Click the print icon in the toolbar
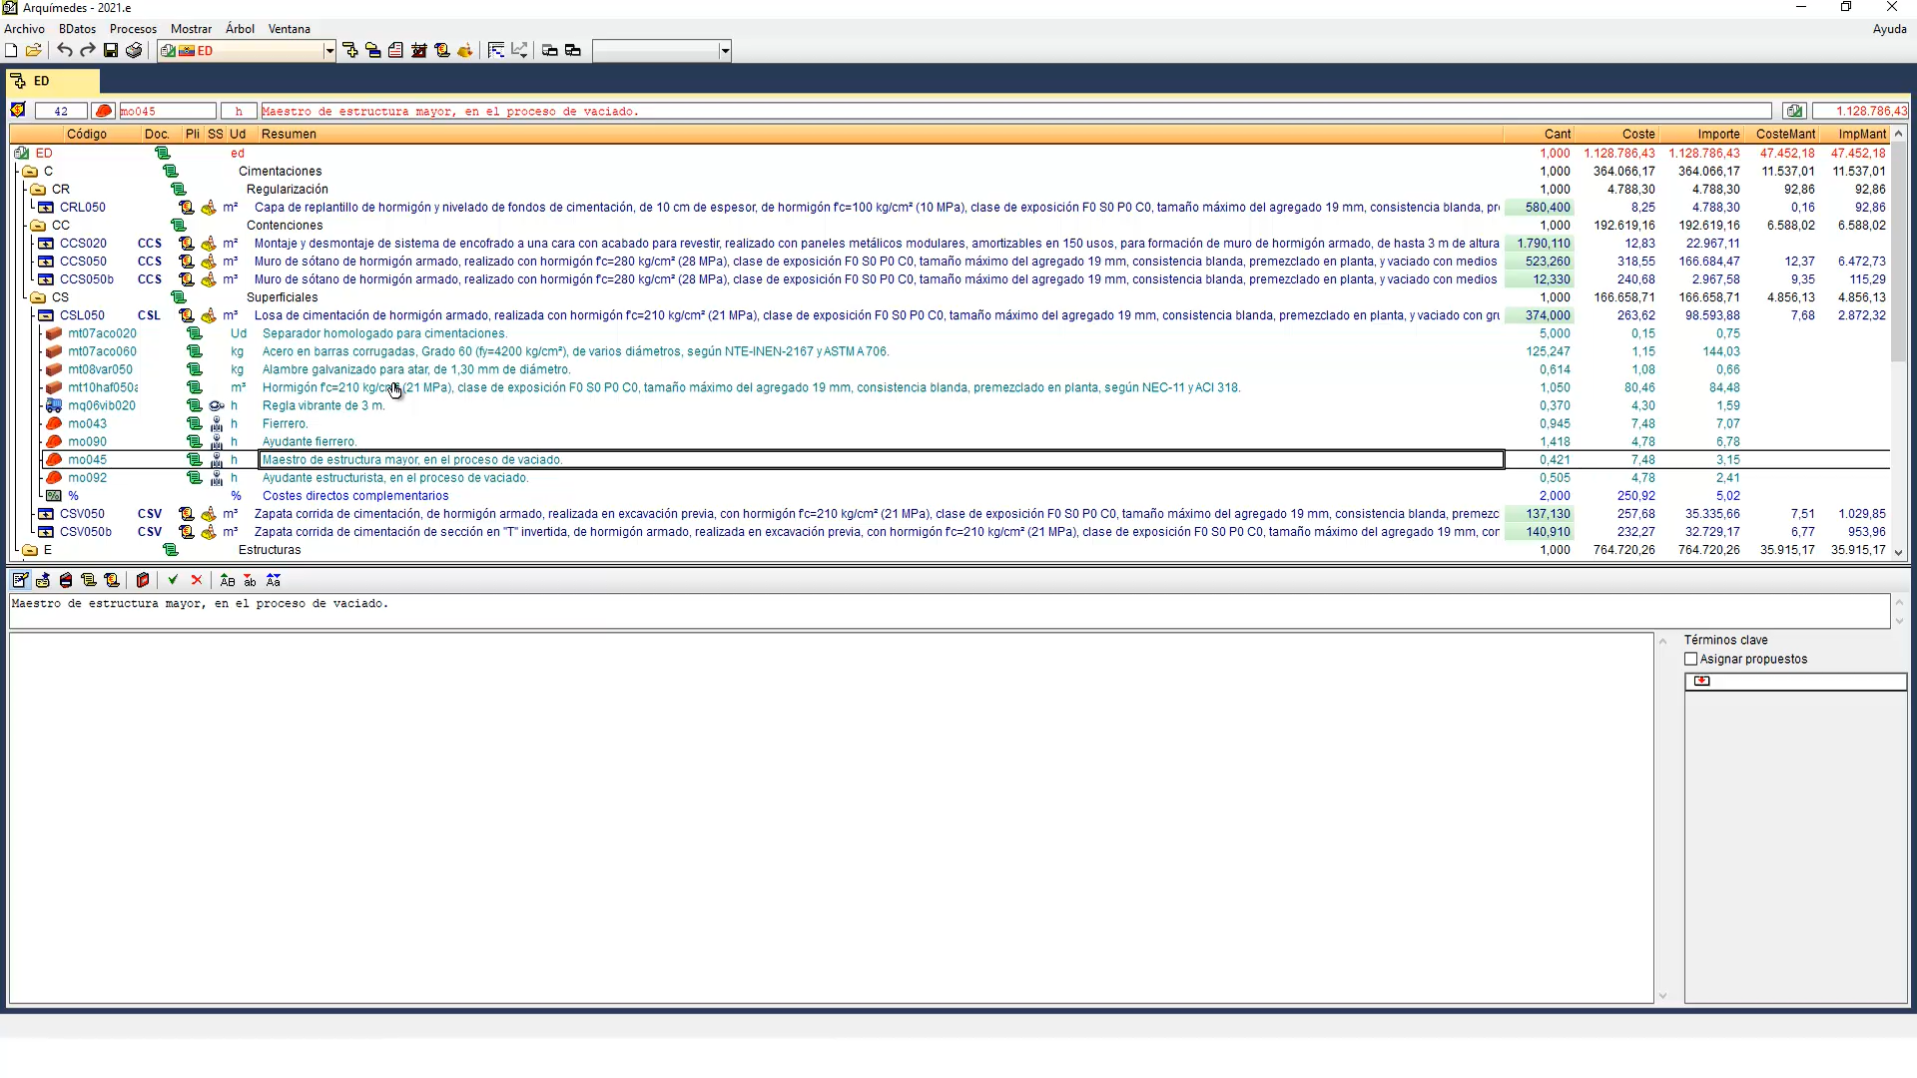1917x1078 pixels. 134,50
